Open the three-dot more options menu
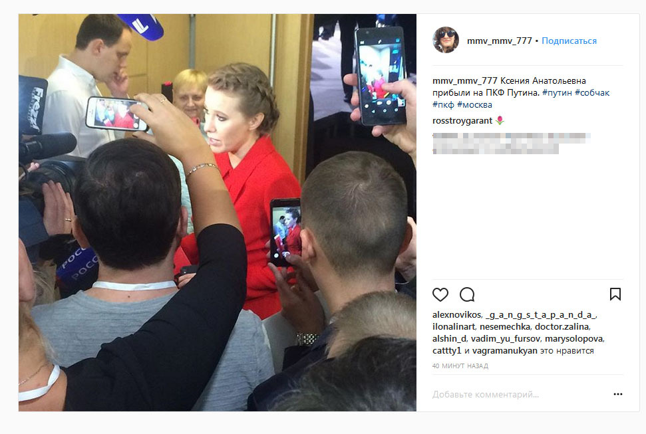The width and height of the screenshot is (646, 434). click(617, 394)
